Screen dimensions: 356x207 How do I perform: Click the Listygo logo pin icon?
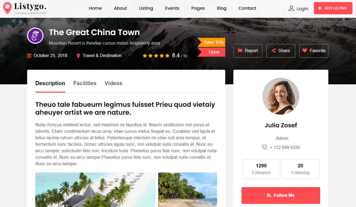pos(7,8)
